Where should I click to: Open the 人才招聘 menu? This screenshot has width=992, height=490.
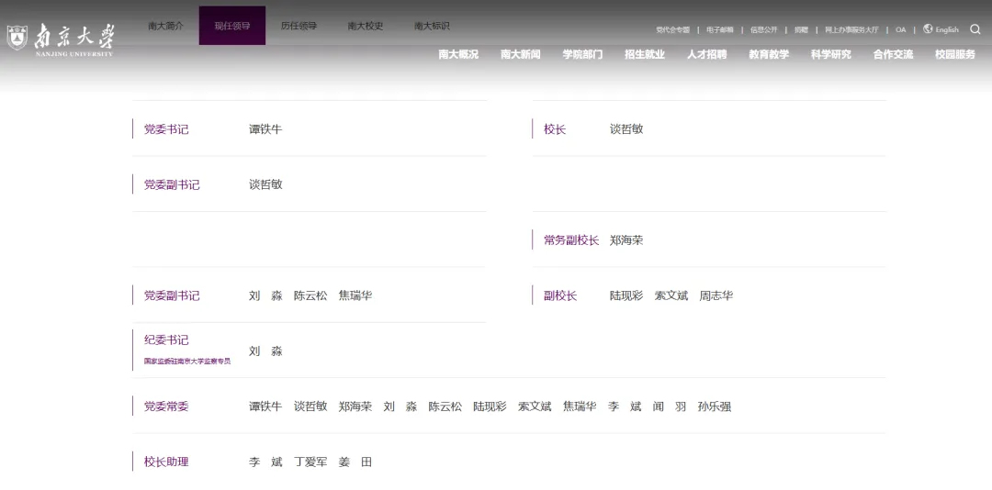click(x=707, y=54)
